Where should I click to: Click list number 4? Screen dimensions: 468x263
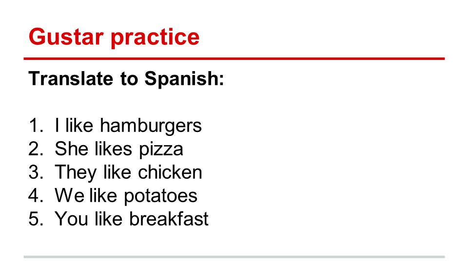(x=36, y=196)
